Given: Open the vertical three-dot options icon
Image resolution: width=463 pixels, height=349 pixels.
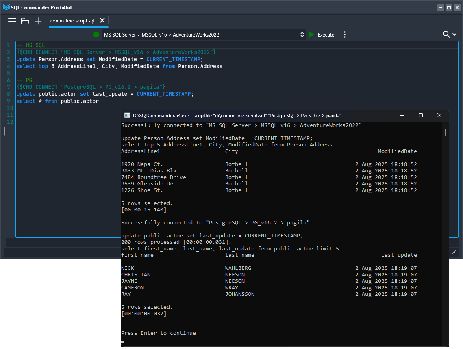Looking at the screenshot, I should tap(344, 34).
